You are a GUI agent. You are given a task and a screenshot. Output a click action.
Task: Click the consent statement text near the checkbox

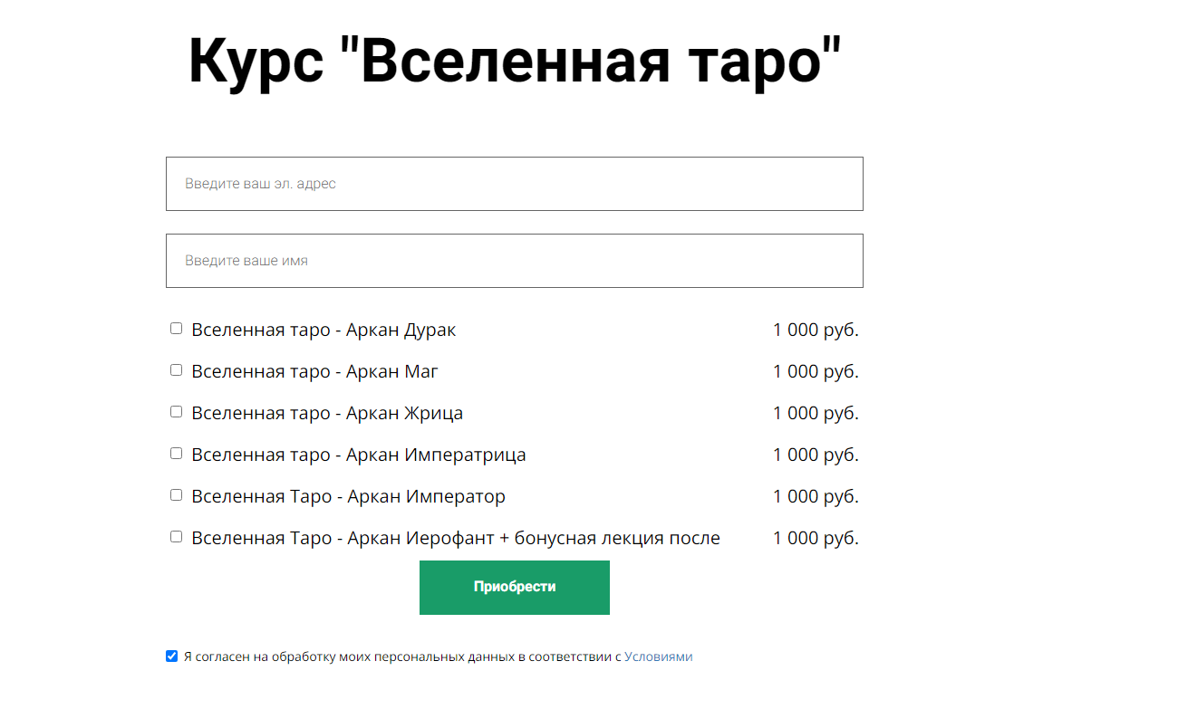pos(399,656)
